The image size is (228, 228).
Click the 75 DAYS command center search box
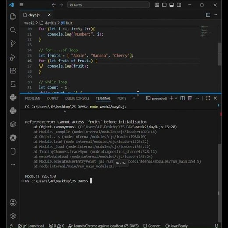click(x=108, y=5)
